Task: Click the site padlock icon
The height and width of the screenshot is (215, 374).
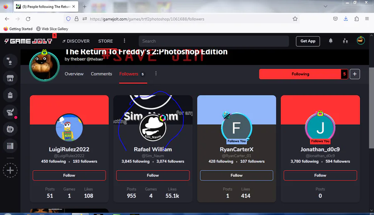Action: [x=76, y=19]
